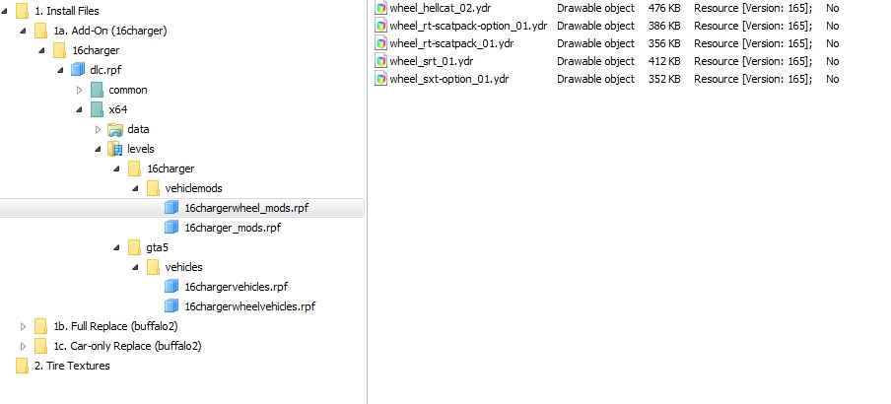Image resolution: width=891 pixels, height=404 pixels.
Task: Click Drawable object type for wheel_srt_01.ydr
Action: click(595, 61)
